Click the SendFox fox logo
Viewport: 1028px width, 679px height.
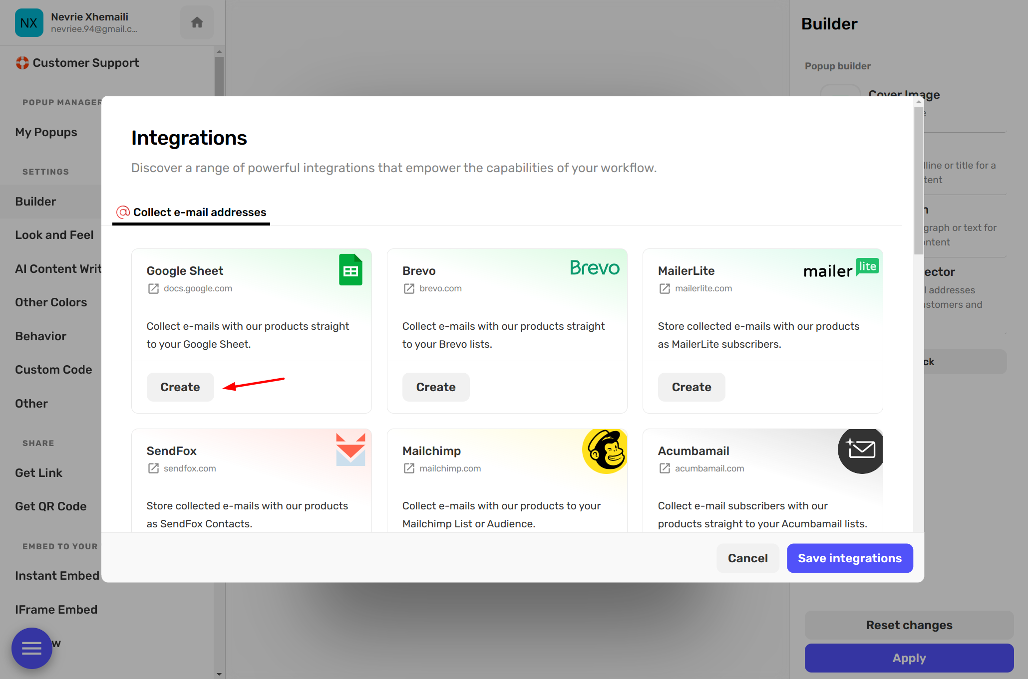point(350,450)
